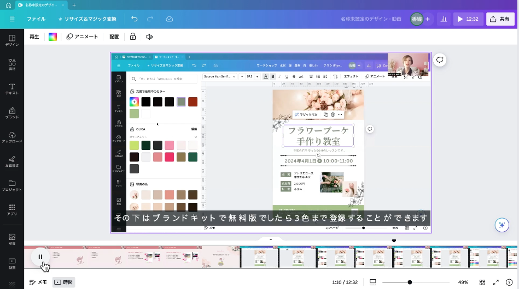
Task: Open the ブランド brand panel
Action: tap(12, 113)
